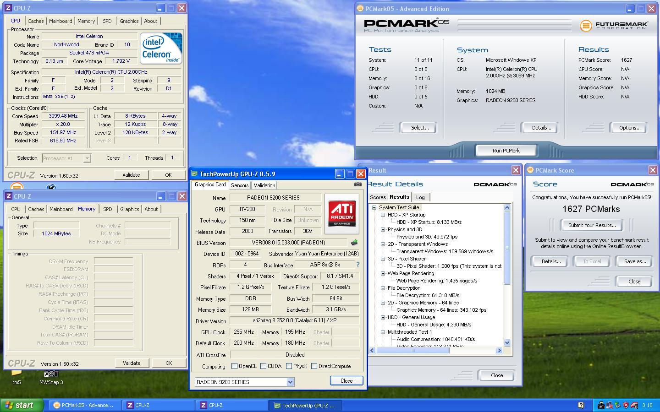Collapse the Multithreaded Test 1 node
Image resolution: width=660 pixels, height=412 pixels.
[x=383, y=332]
